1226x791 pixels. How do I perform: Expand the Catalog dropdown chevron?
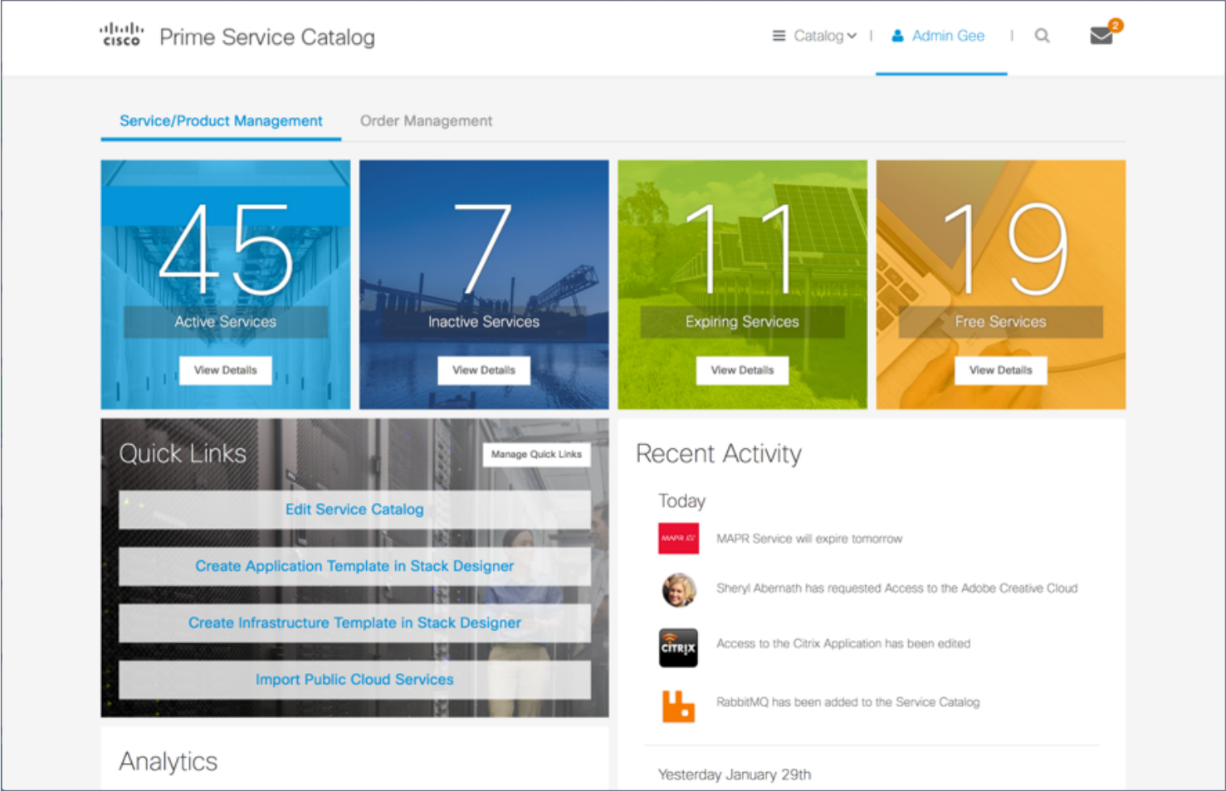point(852,36)
